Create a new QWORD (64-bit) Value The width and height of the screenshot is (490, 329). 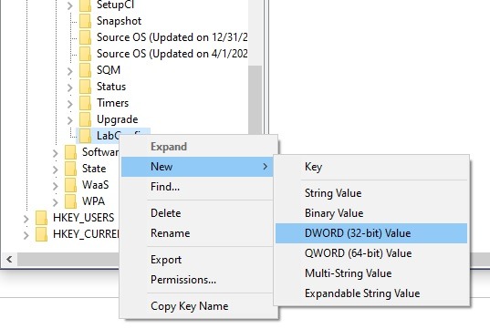point(371,253)
